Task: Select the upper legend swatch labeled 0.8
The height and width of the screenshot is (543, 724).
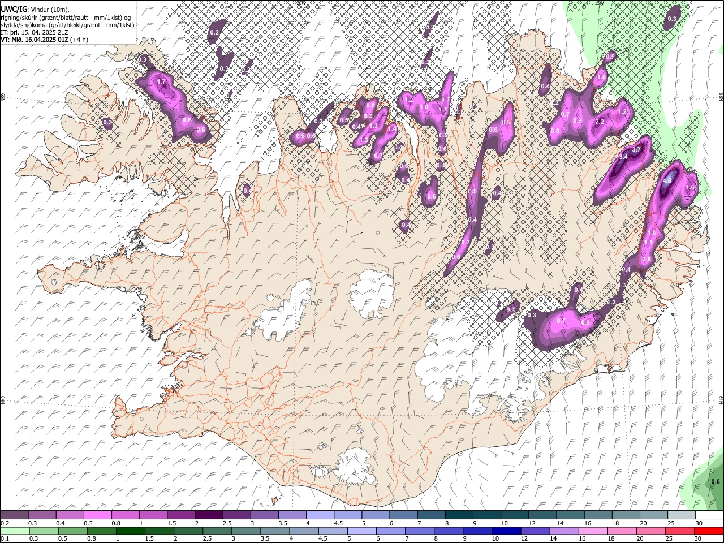Action: coord(125,515)
